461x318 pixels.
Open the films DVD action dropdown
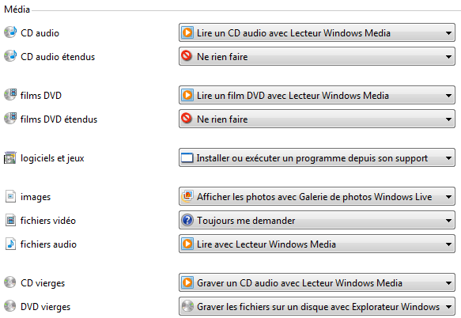coord(317,95)
